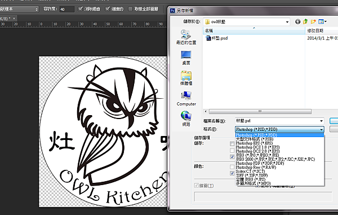Choose Photoshop PDF (*.PDF;*.PDP) format
The width and height of the screenshot is (338, 215).
(x=279, y=164)
